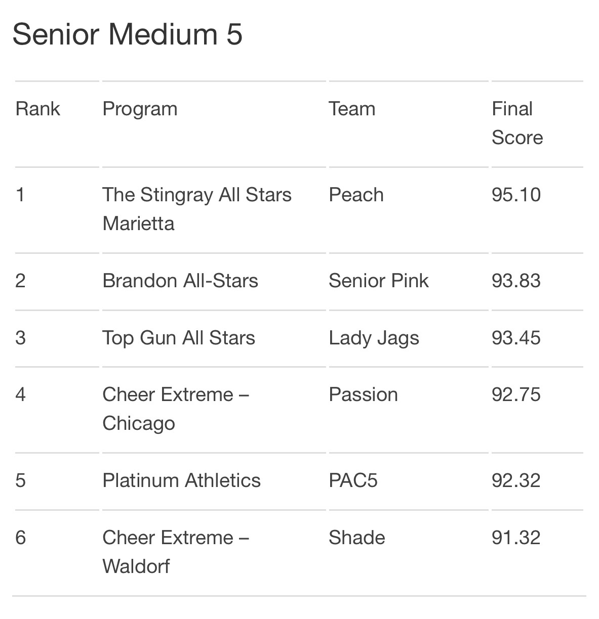Screen dimensions: 599x619
Task: Select The Stingray All Stars Marietta program
Action: (x=197, y=209)
